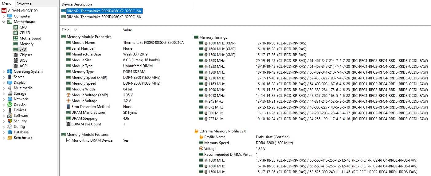Collapse the Motherboard tree node
This screenshot has height=176, width=431.
pyautogui.click(x=4, y=22)
